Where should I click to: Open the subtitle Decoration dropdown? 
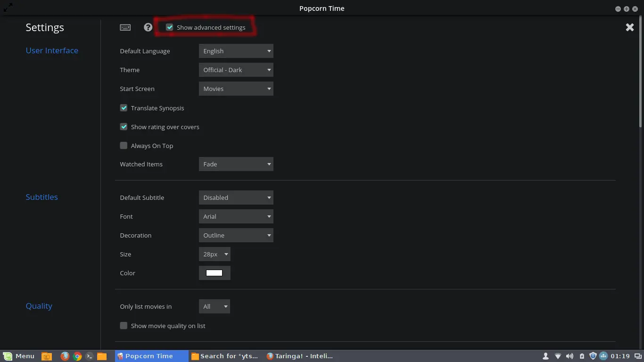[x=236, y=235]
